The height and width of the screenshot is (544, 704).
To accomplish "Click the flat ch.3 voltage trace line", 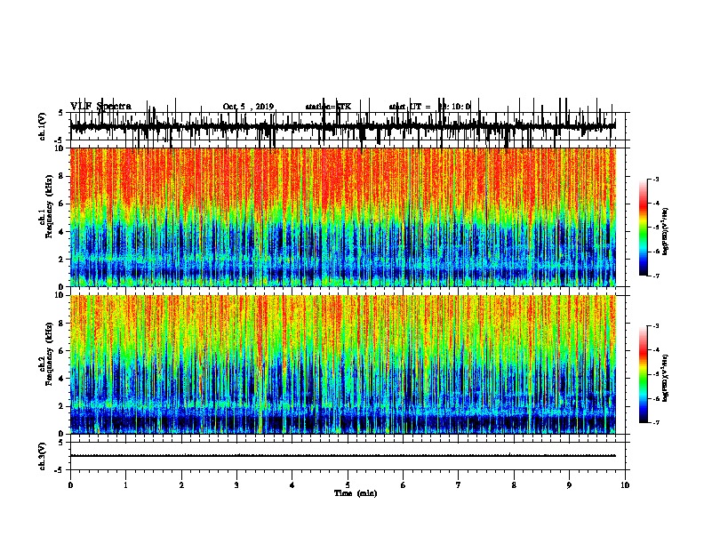I will click(x=343, y=456).
